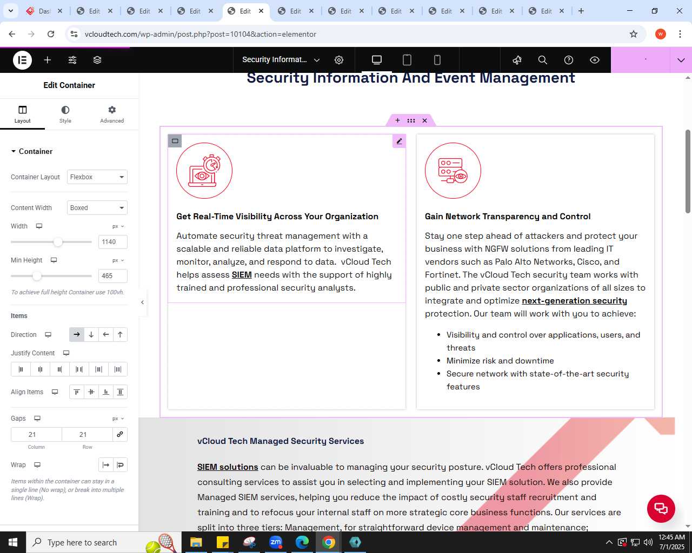Collapse the Container section
This screenshot has height=553, width=692.
click(32, 151)
